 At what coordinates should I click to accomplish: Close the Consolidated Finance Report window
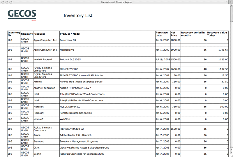click(3, 2)
